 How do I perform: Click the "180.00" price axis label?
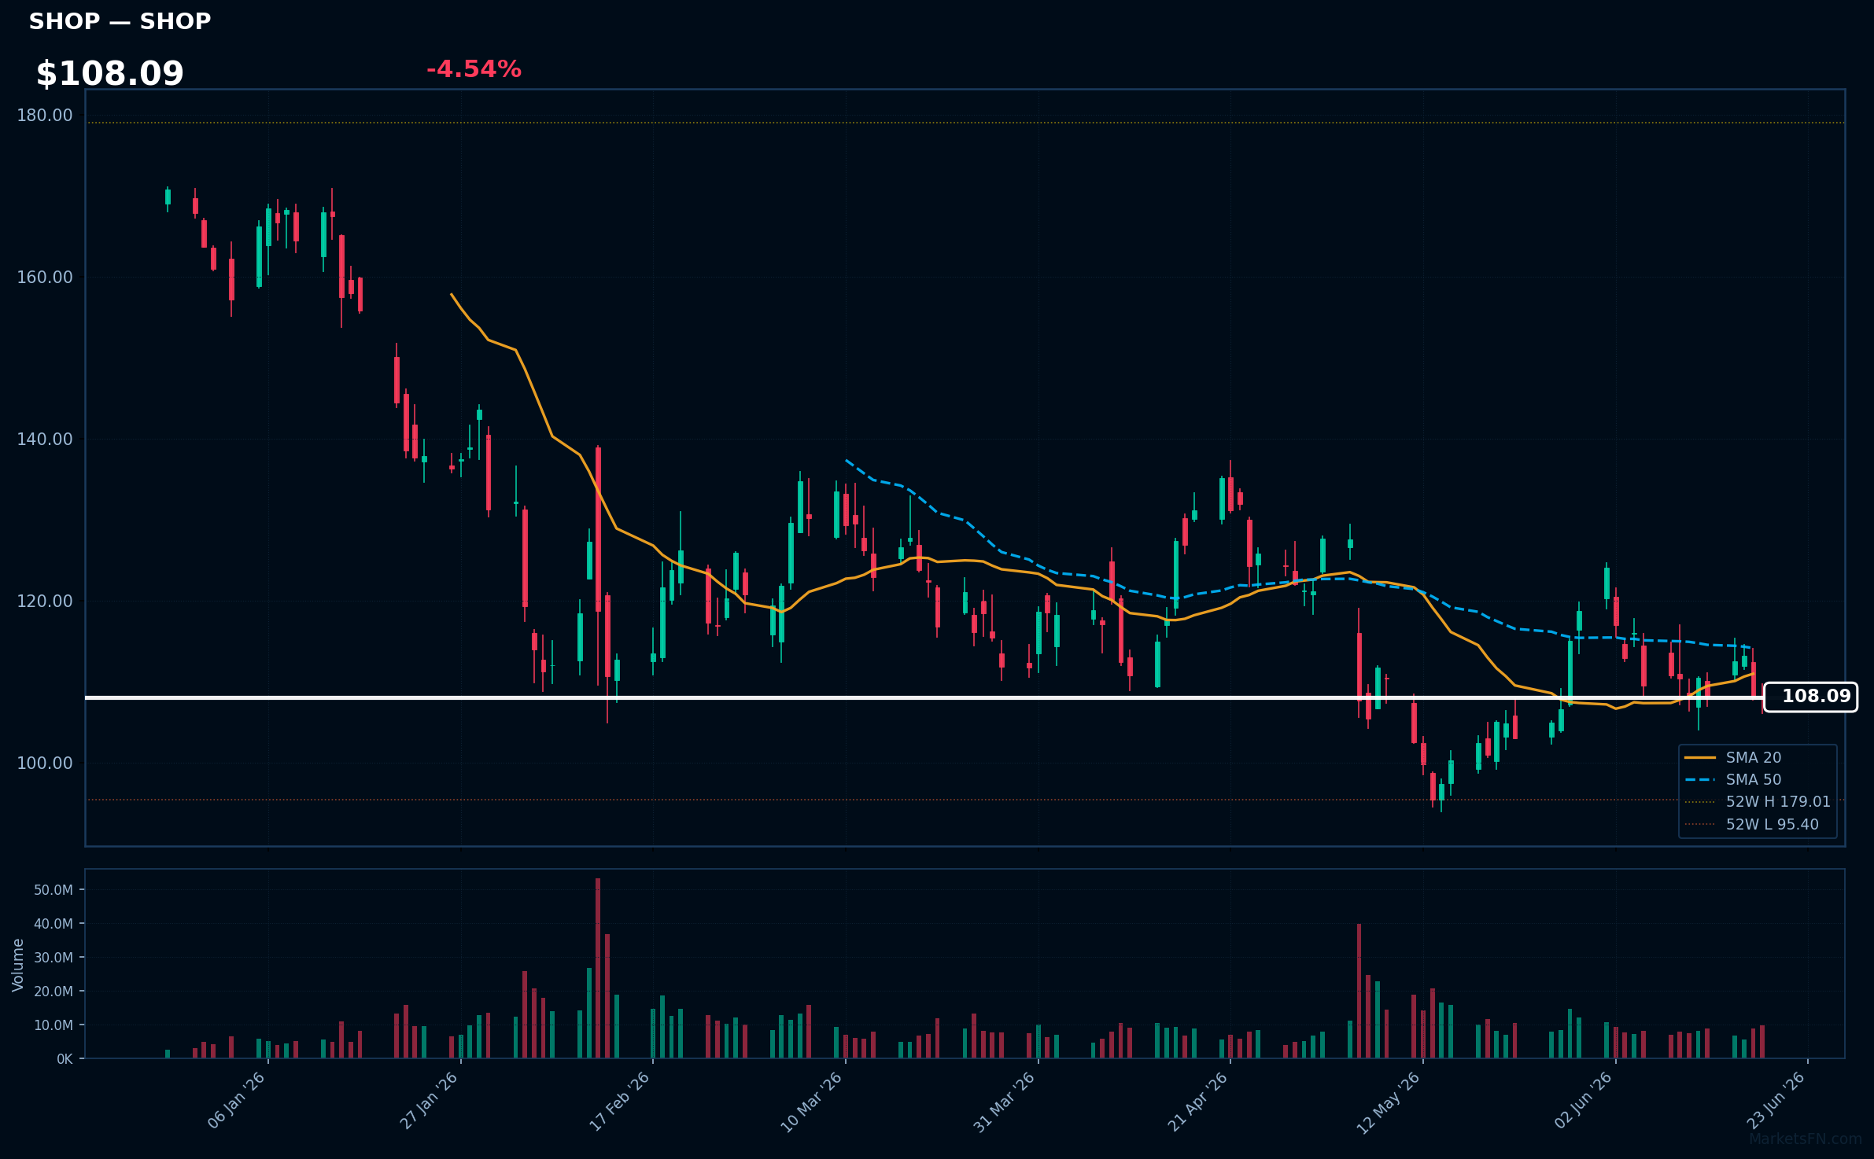45,116
